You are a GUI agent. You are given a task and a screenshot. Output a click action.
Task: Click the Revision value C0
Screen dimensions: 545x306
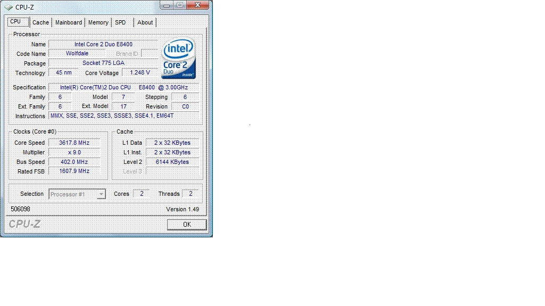coord(185,107)
